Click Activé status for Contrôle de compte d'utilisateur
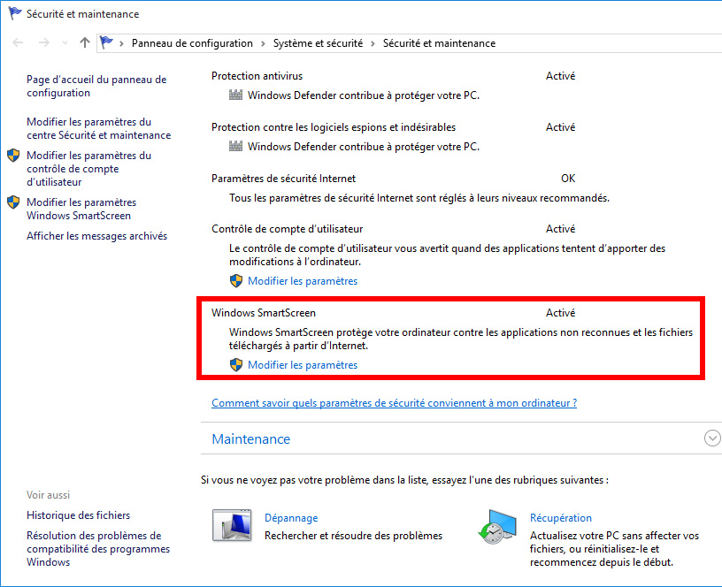This screenshot has width=722, height=587. pyautogui.click(x=560, y=229)
